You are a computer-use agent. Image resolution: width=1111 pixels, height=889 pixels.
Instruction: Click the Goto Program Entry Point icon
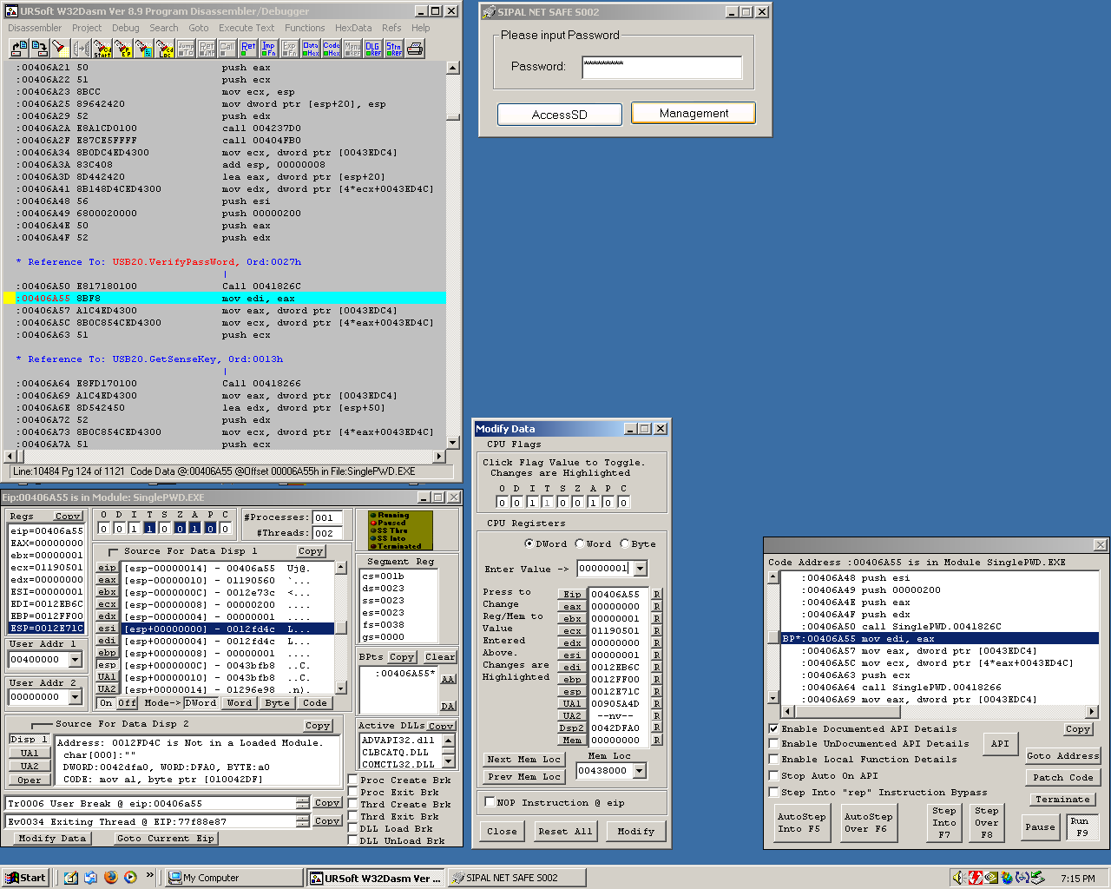pos(123,49)
